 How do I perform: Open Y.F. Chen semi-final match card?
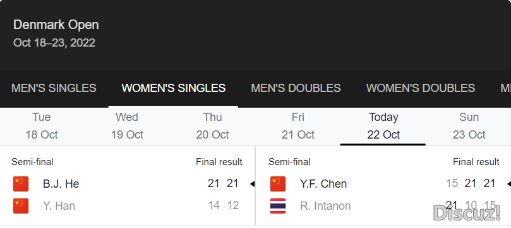click(383, 185)
